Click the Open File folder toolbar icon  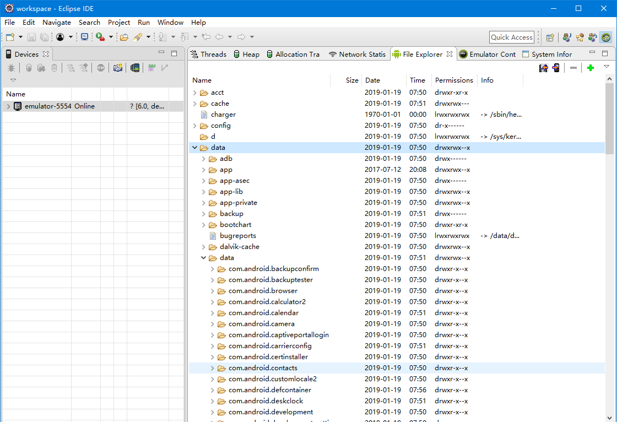124,37
